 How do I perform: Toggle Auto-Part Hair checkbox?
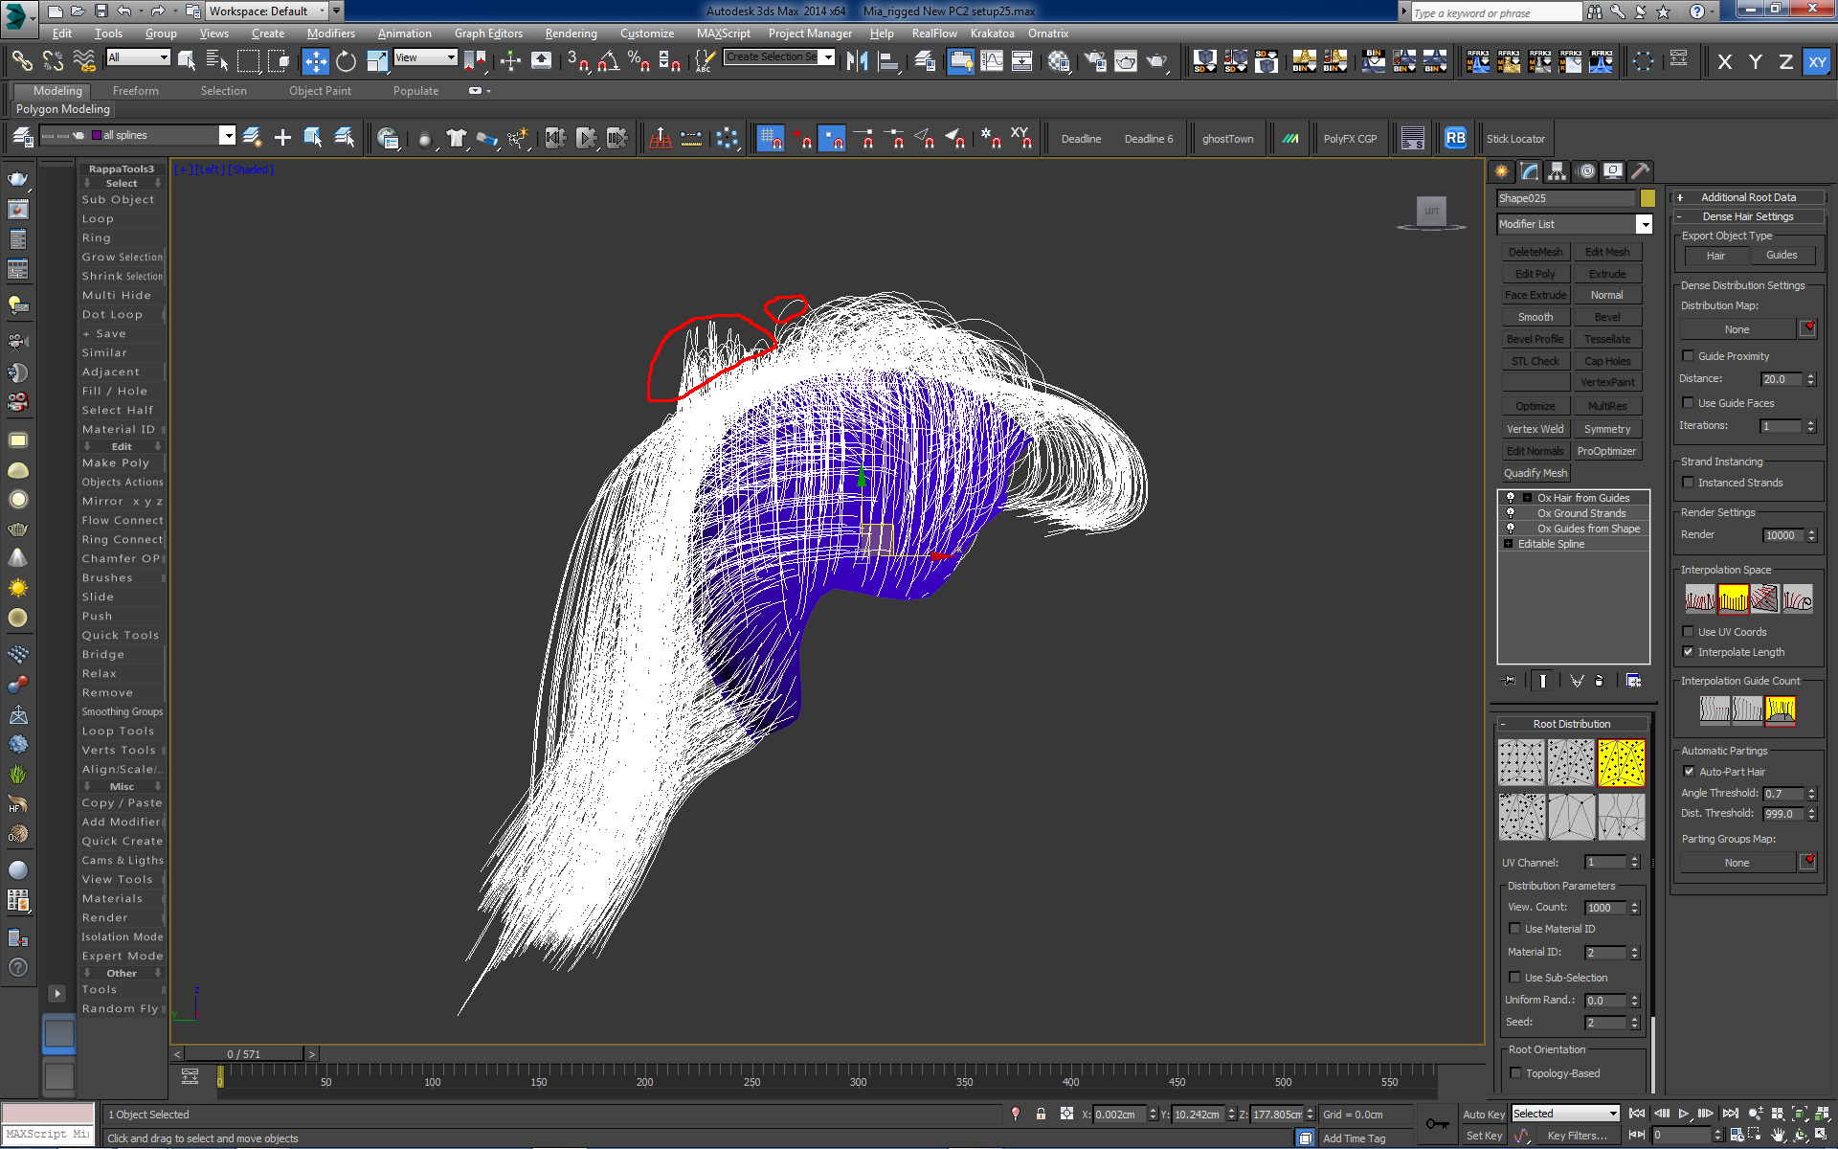point(1689,772)
